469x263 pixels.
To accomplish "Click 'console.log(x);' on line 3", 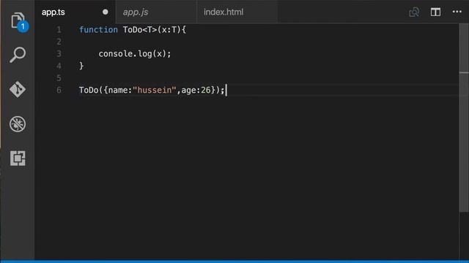I will [135, 54].
